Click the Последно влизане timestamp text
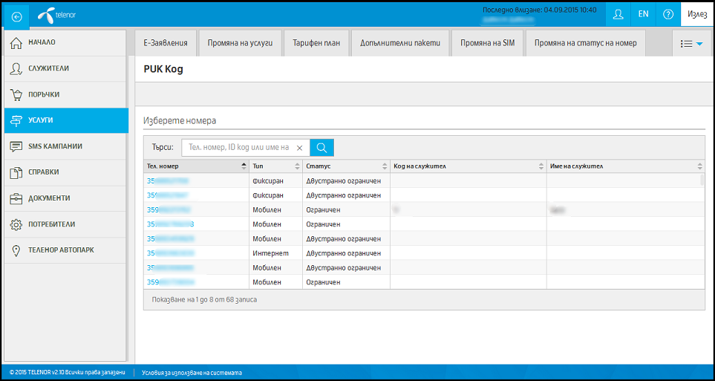Screen dimensions: 715x381 click(540, 10)
